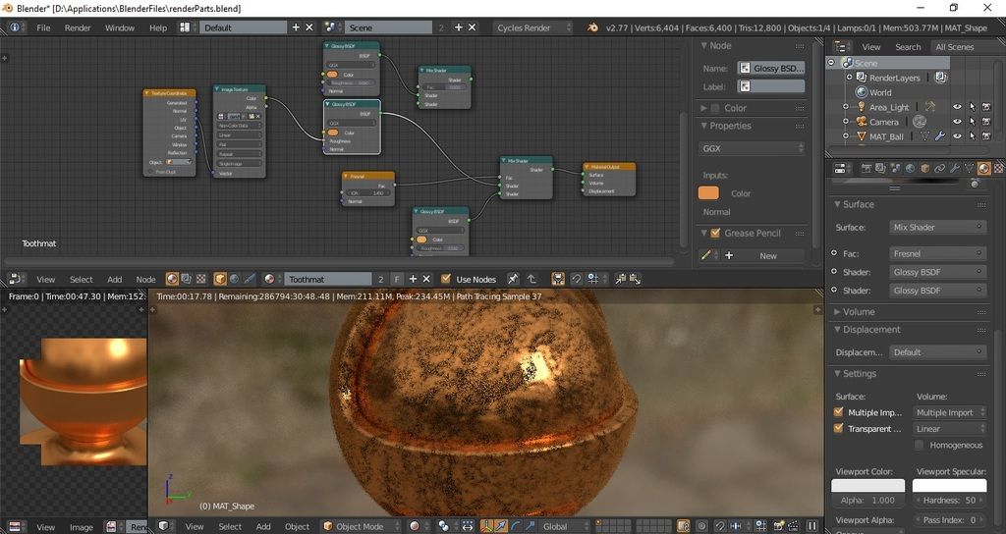Screen dimensions: 1006x534
Task: Select World in the outliner
Action: (879, 92)
